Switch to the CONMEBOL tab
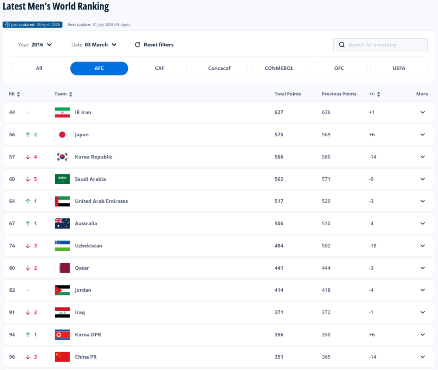The image size is (438, 370). coord(279,69)
